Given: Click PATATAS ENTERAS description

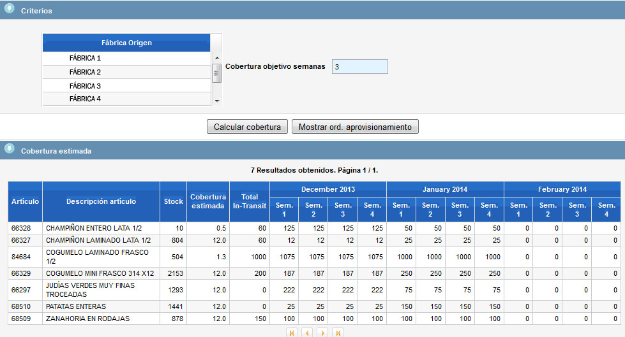Looking at the screenshot, I should pyautogui.click(x=76, y=306).
